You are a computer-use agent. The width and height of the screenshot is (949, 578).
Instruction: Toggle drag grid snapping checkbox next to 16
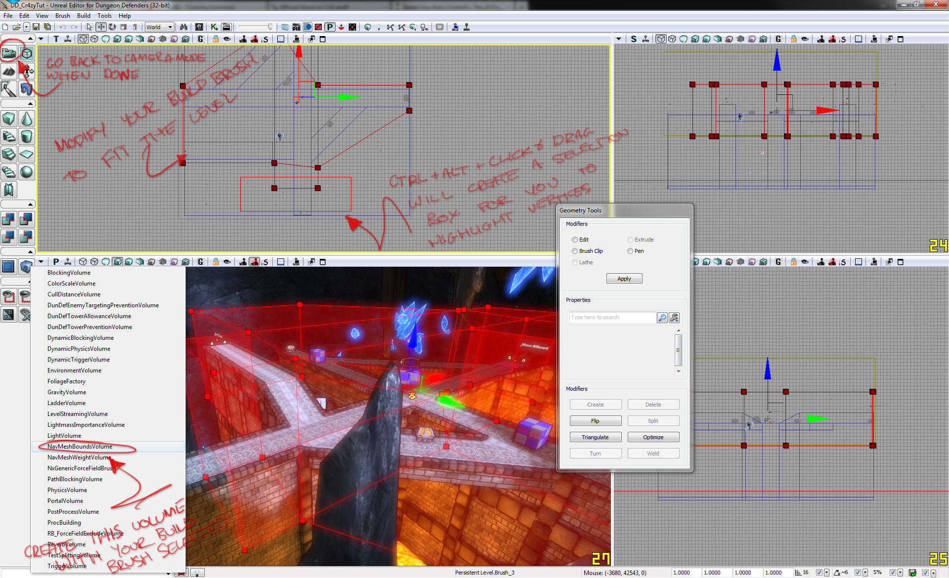pos(819,573)
